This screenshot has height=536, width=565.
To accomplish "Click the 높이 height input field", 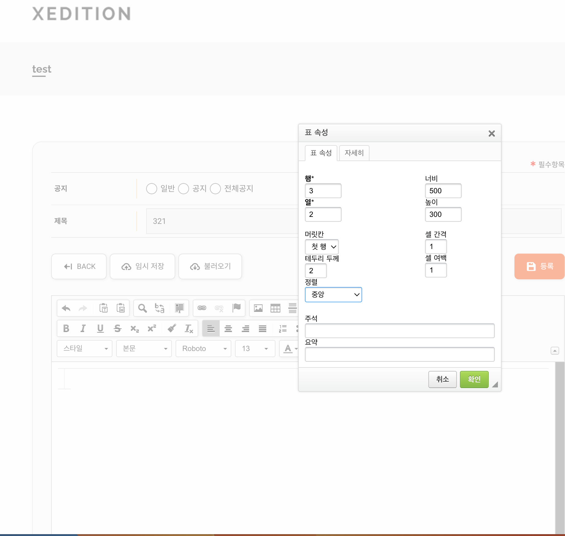I will [x=443, y=214].
